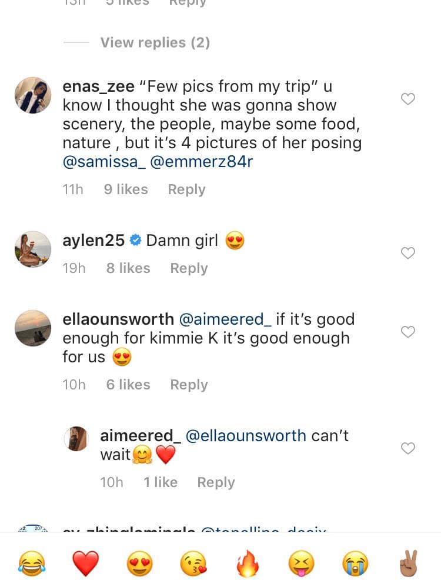Image resolution: width=441 pixels, height=580 pixels.
Task: Open the @samissa_ mention link
Action: [103, 162]
